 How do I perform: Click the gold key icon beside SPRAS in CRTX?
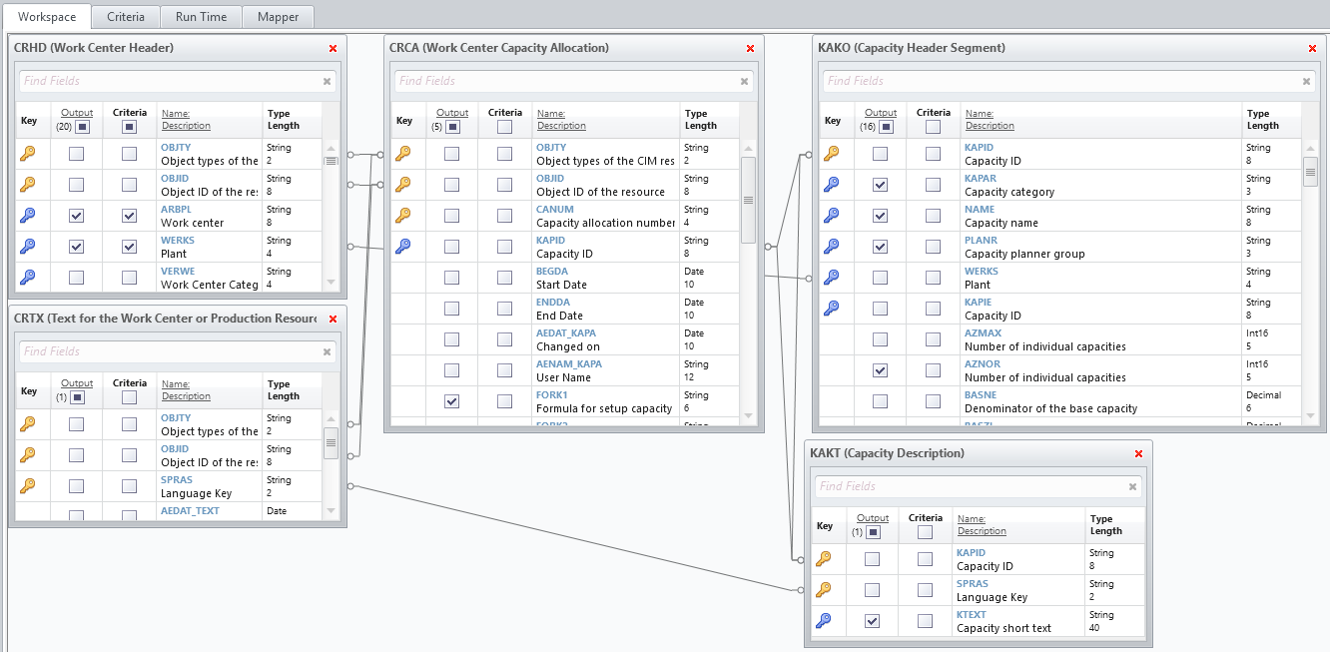tap(29, 485)
